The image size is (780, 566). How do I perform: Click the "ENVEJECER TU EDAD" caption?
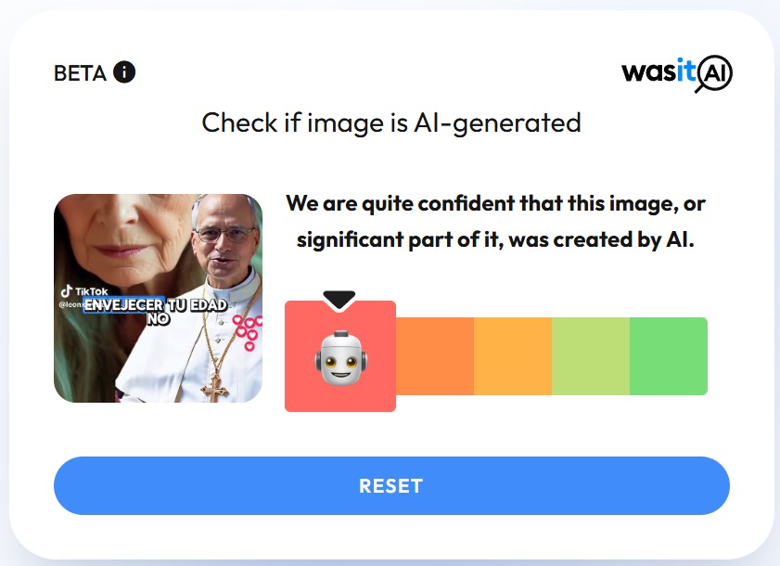click(156, 305)
